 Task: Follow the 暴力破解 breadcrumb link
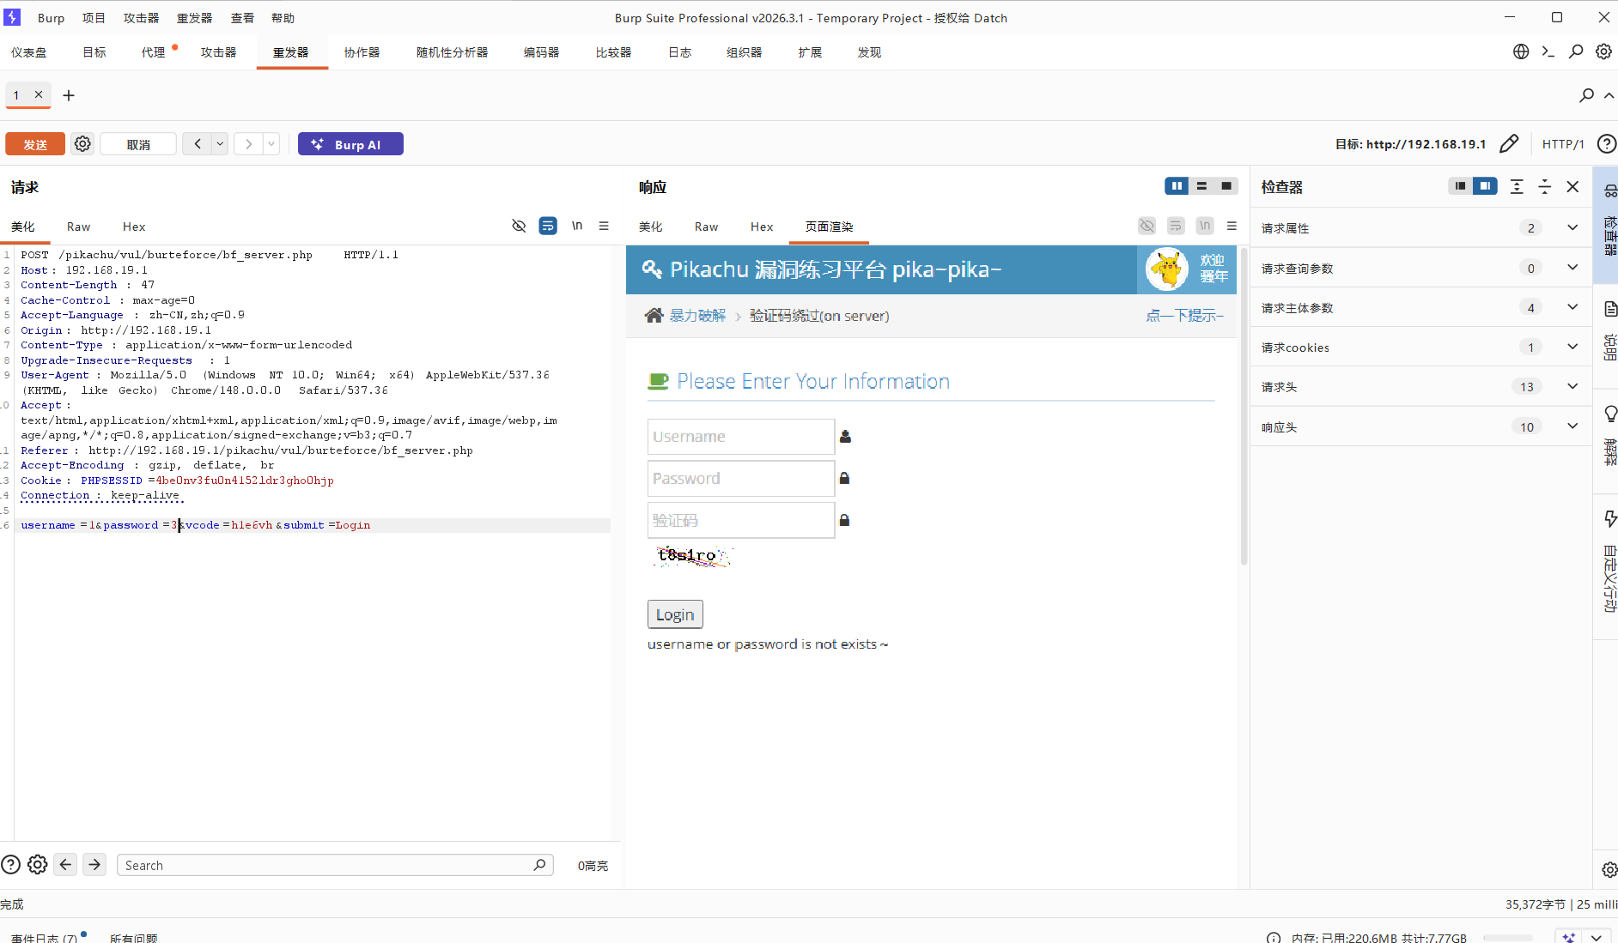(x=697, y=316)
